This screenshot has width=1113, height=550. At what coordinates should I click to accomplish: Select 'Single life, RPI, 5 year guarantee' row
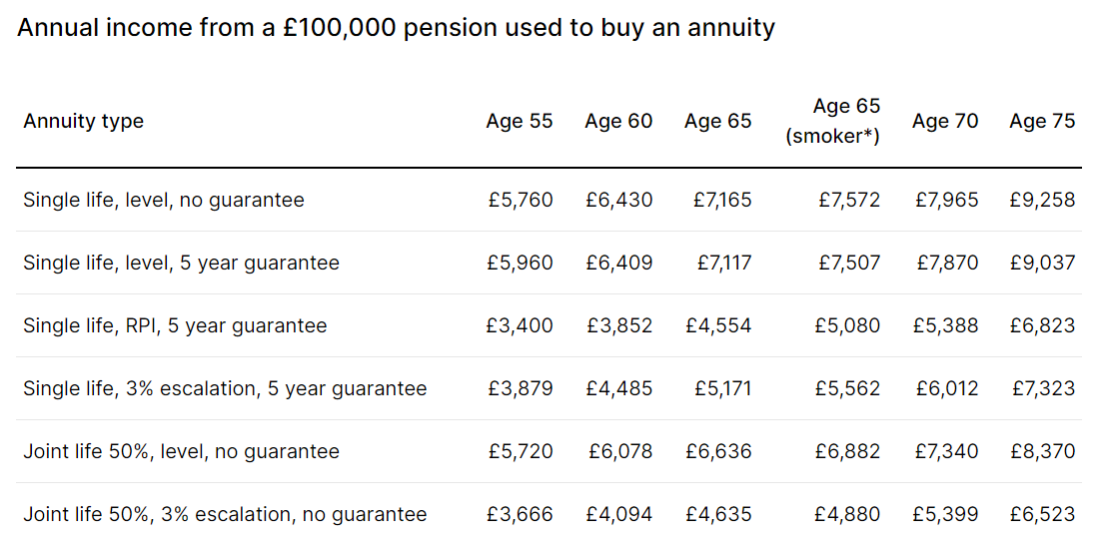click(175, 325)
